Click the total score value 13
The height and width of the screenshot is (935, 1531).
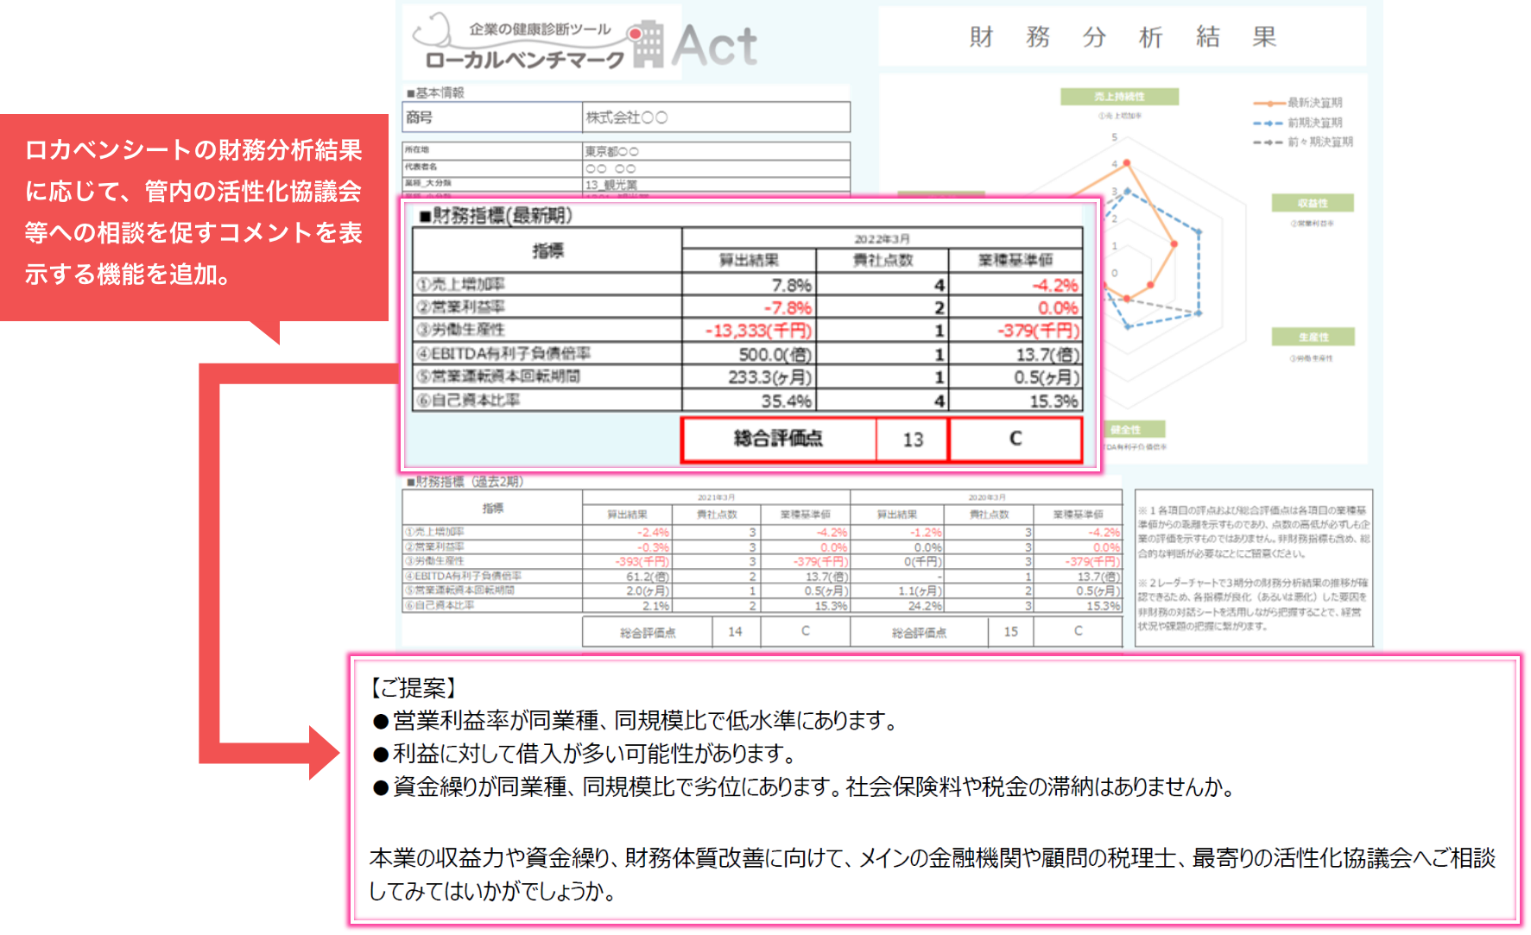tap(913, 439)
